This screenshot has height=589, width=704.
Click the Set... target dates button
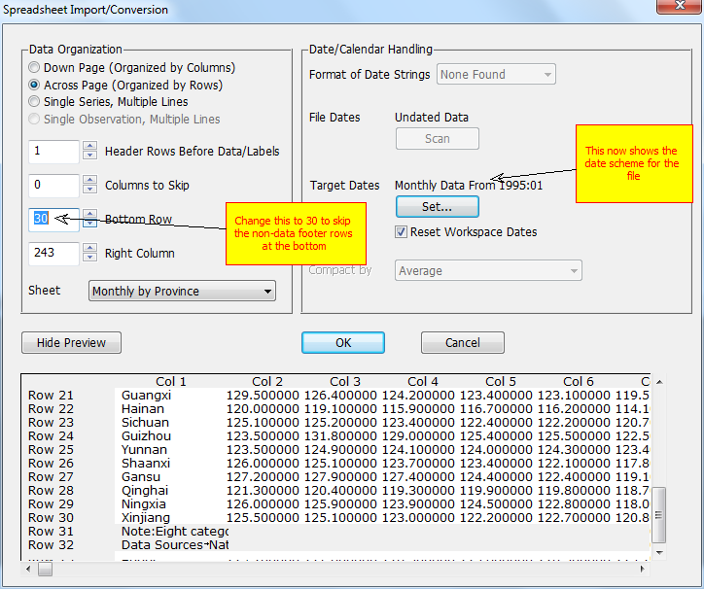(437, 206)
